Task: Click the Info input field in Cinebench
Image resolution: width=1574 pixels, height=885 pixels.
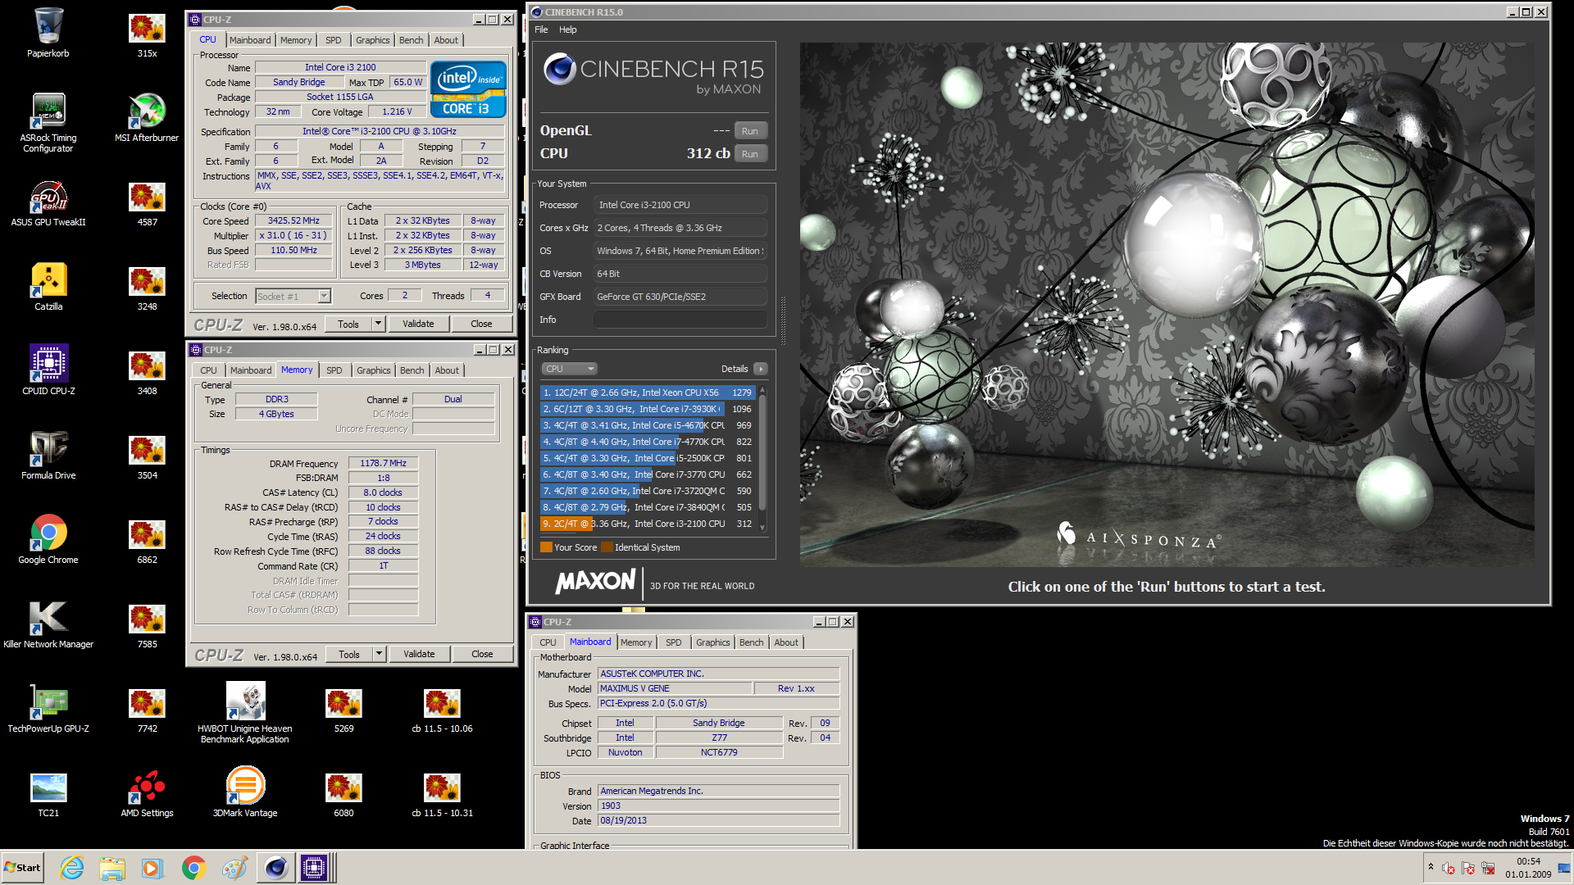Action: [x=680, y=320]
